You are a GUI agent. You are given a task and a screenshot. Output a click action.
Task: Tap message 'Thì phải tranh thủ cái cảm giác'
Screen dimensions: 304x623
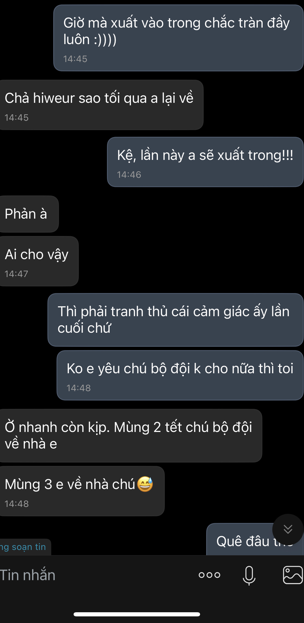pos(176,320)
